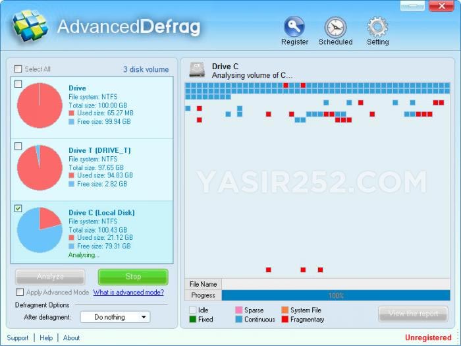
Task: Click the System File orange swatch
Action: [285, 310]
